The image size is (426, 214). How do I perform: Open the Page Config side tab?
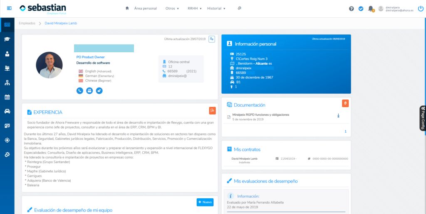(x=423, y=118)
